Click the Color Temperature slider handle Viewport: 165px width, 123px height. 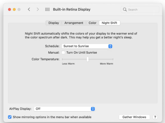(x=87, y=59)
